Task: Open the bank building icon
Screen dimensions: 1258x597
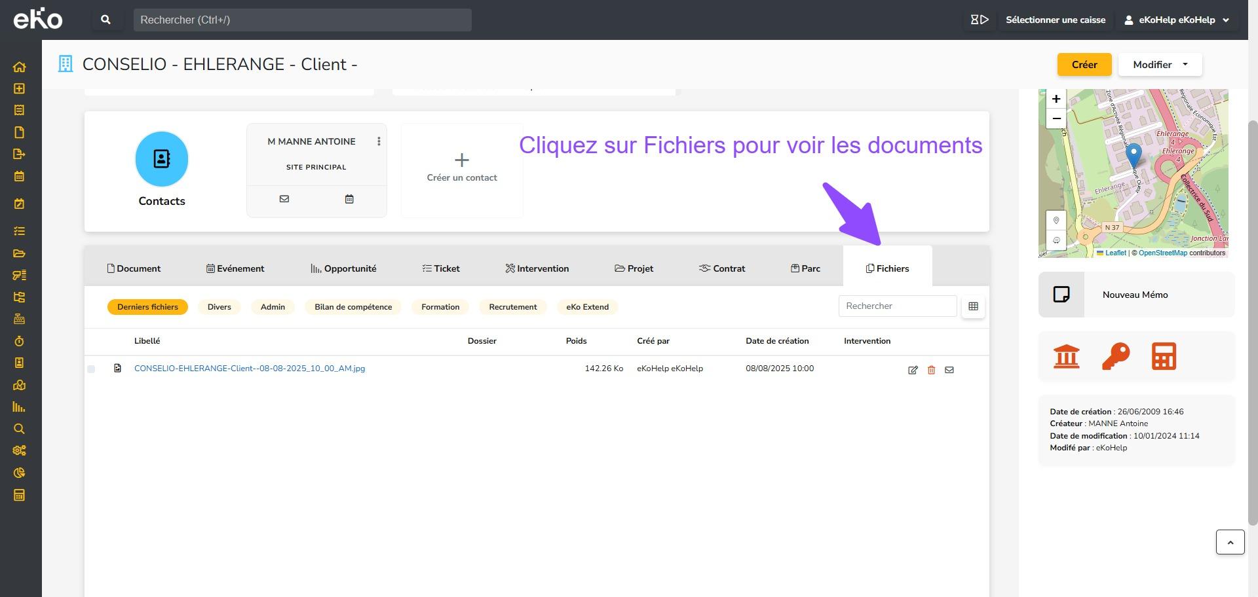Action: [x=1066, y=357]
